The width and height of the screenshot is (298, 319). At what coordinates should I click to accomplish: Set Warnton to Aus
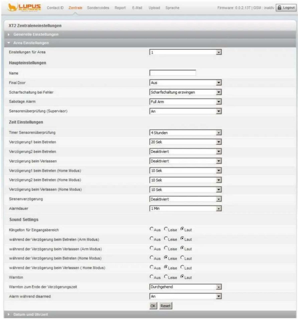[x=152, y=276]
